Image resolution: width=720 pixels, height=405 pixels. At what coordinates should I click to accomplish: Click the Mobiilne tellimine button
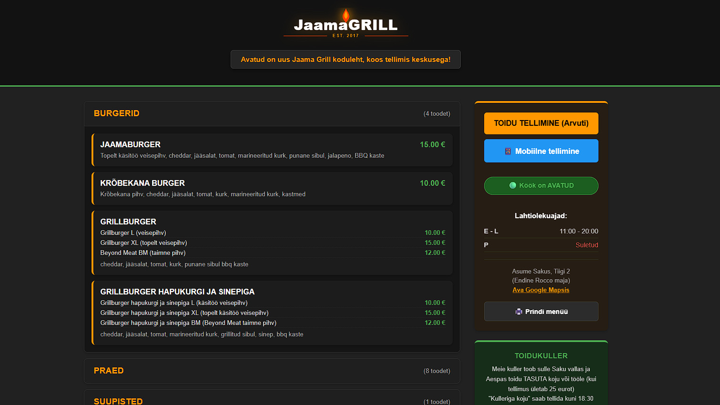[x=541, y=151]
